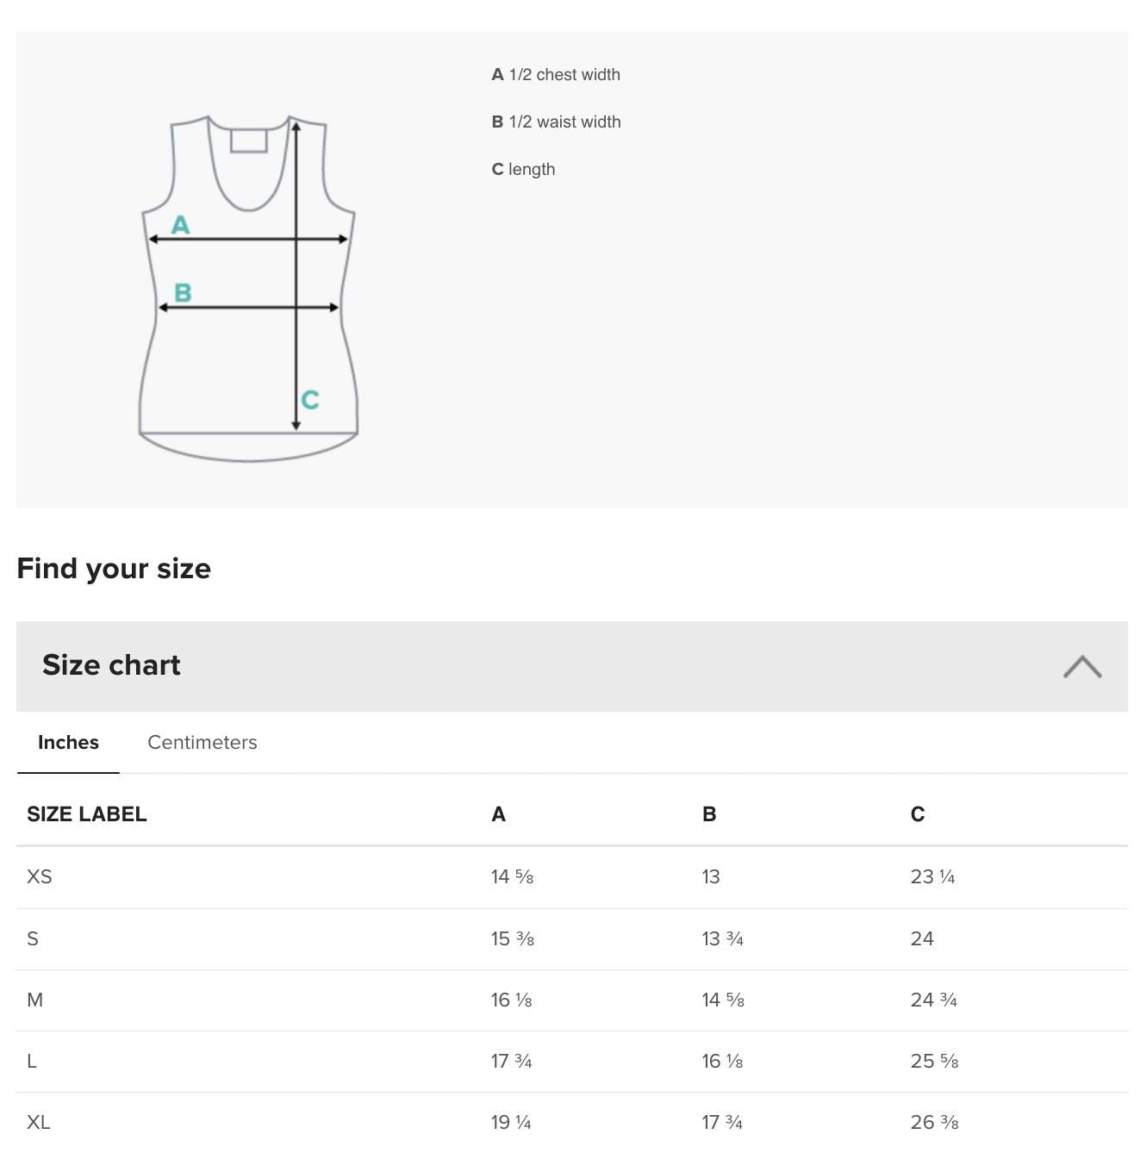Click the B 1/2 waist width legend
This screenshot has width=1140, height=1153.
coord(557,122)
